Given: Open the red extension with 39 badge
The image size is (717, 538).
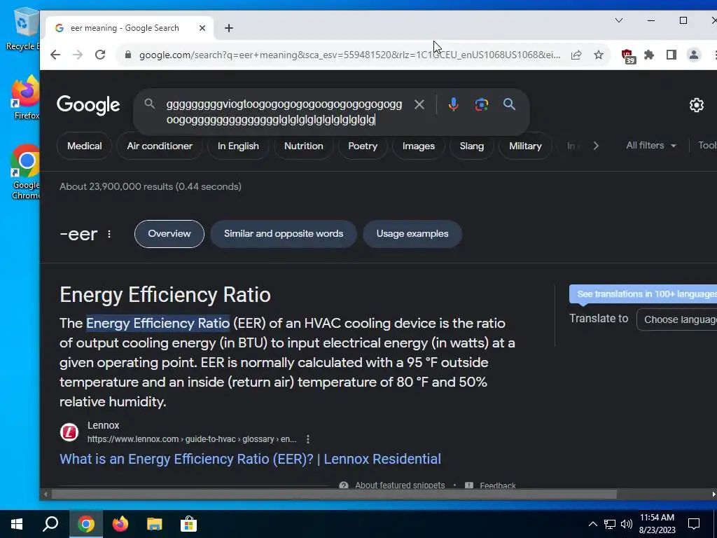Looking at the screenshot, I should click(x=628, y=56).
